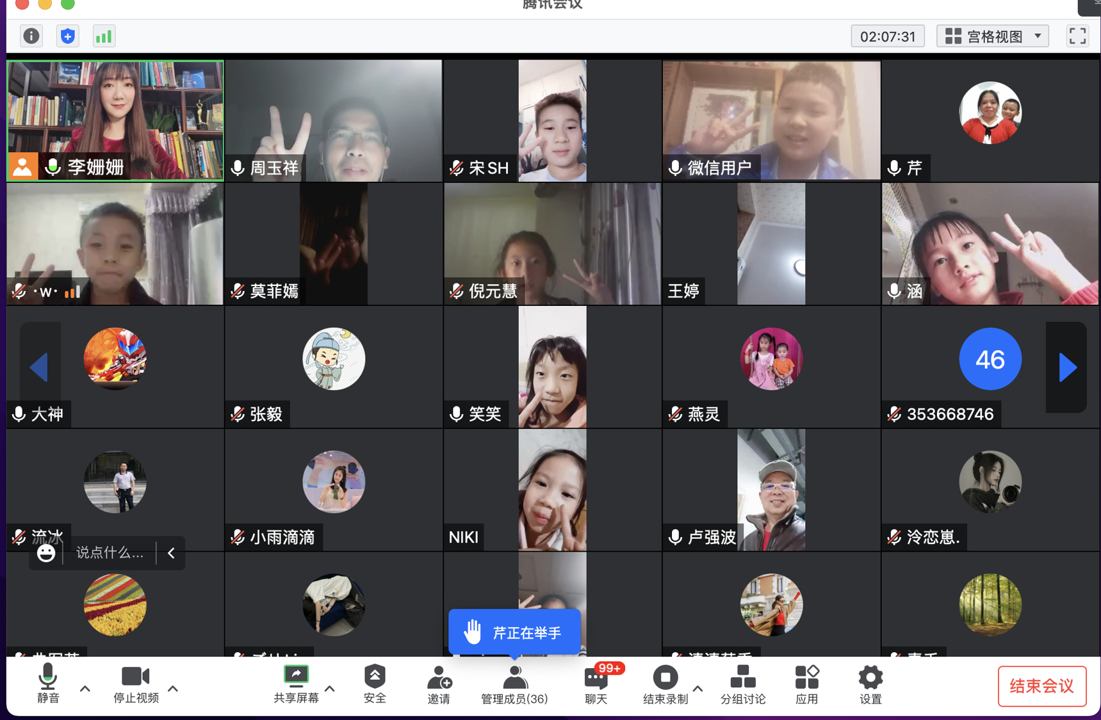Open the 应用 apps panel

[806, 684]
